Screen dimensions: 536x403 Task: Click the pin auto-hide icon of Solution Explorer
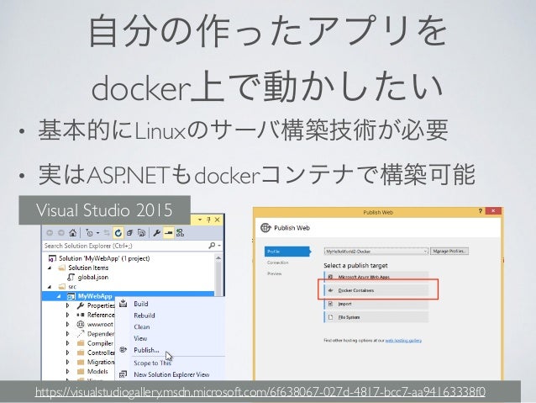pos(208,220)
